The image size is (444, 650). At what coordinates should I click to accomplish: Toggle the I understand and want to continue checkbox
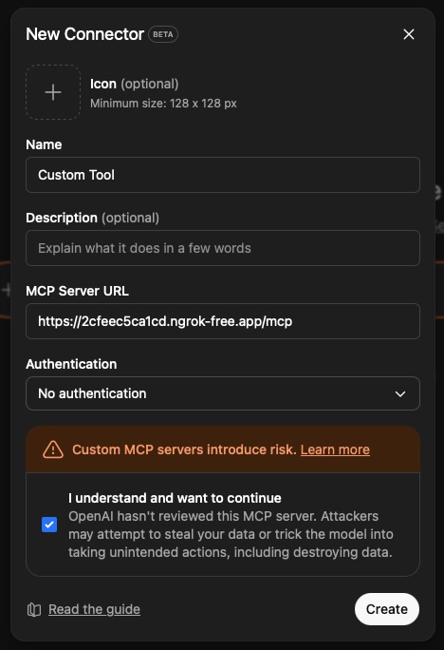click(49, 525)
